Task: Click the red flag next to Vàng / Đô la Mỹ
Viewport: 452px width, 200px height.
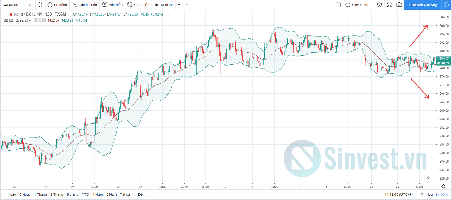Action: 11,14
